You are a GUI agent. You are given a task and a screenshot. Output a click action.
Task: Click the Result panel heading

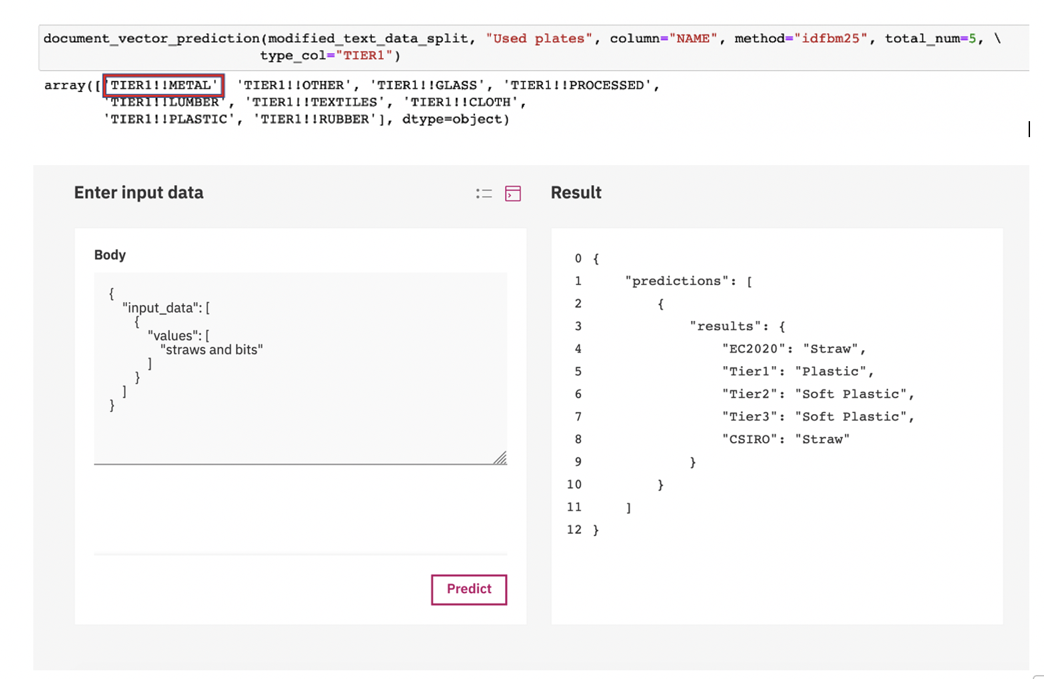(576, 193)
